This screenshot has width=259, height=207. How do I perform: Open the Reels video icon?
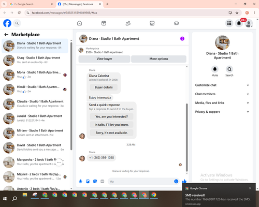pos(104,23)
